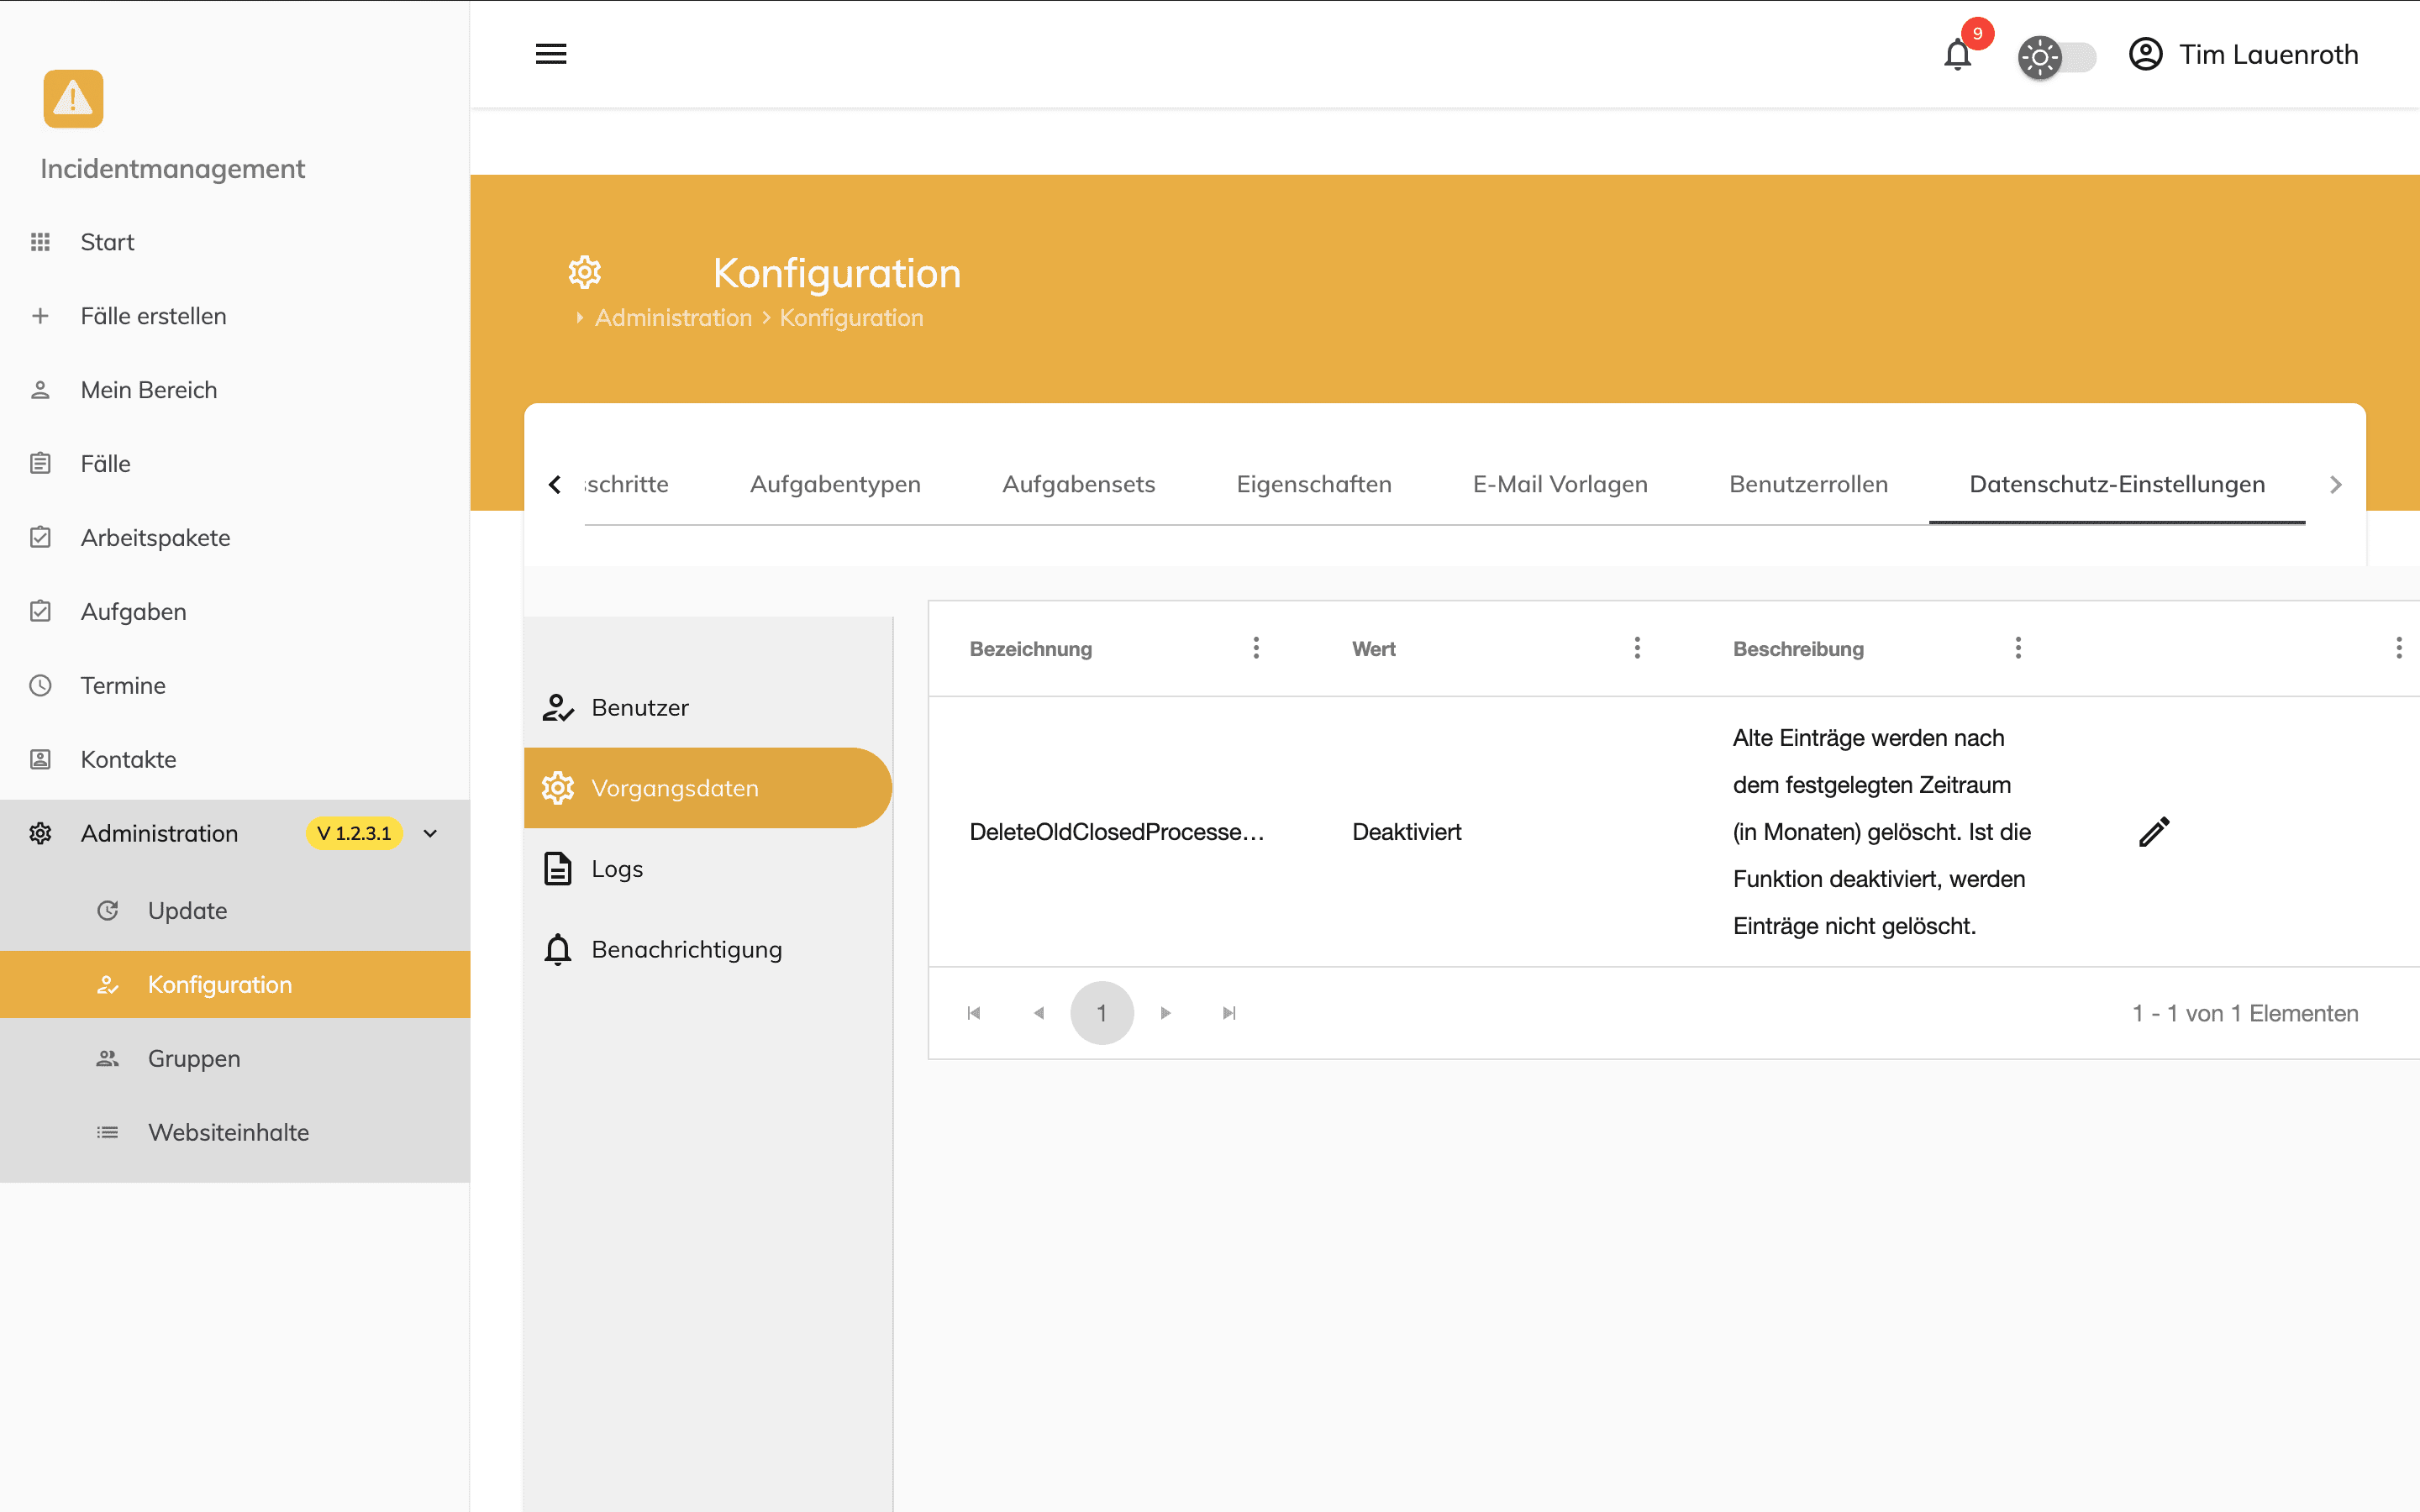This screenshot has width=2420, height=1512.
Task: Click the Update refresh icon
Action: pos(107,911)
